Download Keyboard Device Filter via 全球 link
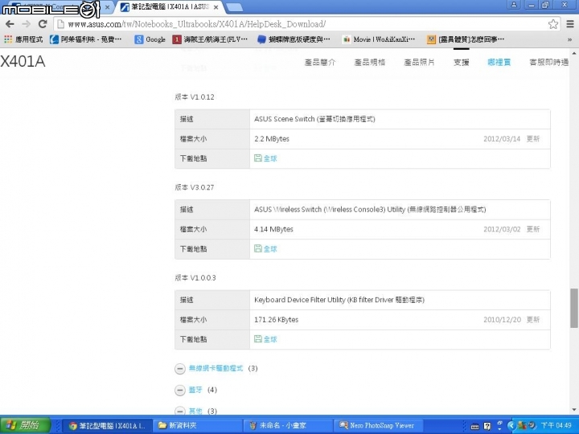 tap(270, 339)
